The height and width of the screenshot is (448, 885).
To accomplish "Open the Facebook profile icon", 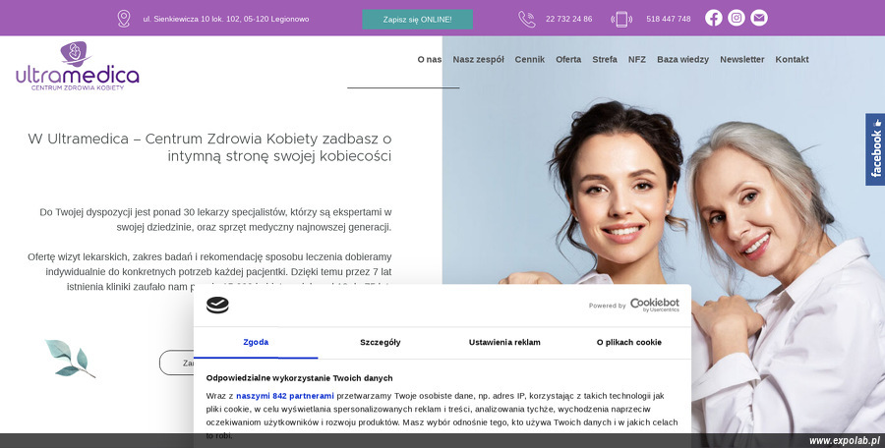I will click(714, 18).
